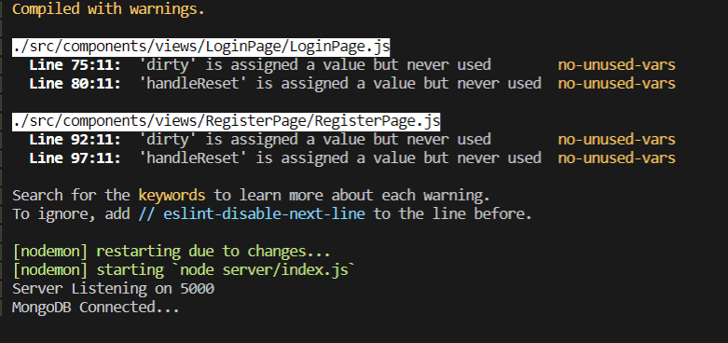Click the '// eslint-disable-next-line' text
The image size is (728, 343).
251,214
